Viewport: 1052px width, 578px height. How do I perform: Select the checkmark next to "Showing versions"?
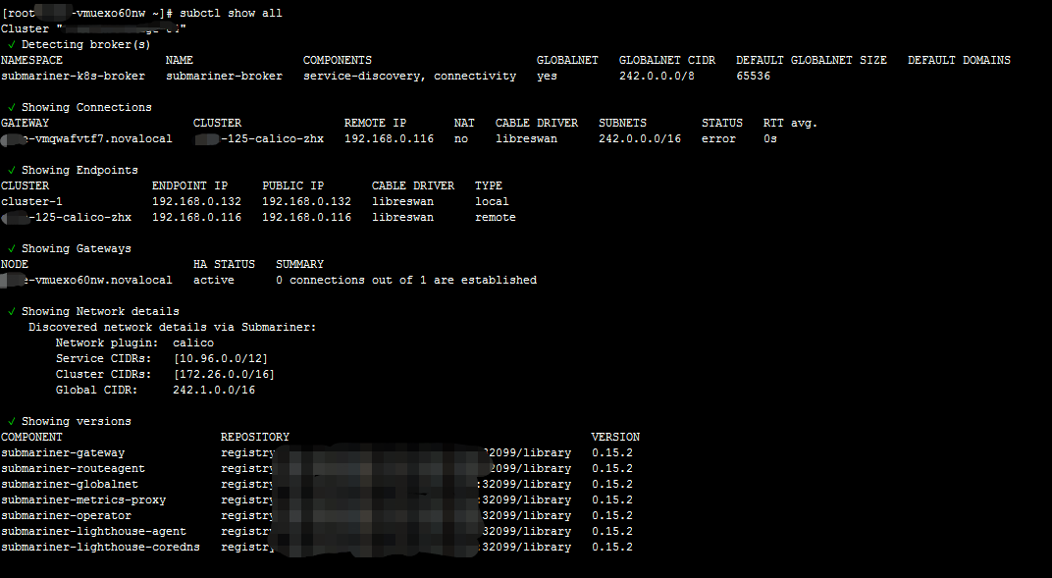click(10, 421)
